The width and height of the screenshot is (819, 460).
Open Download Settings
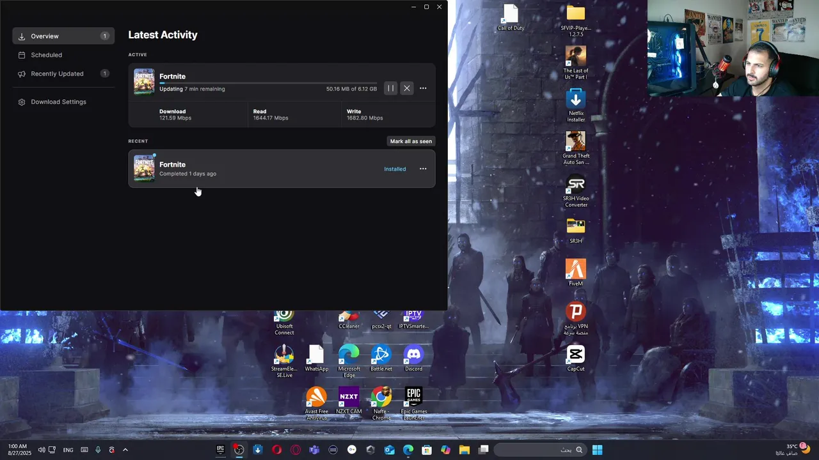pos(63,102)
